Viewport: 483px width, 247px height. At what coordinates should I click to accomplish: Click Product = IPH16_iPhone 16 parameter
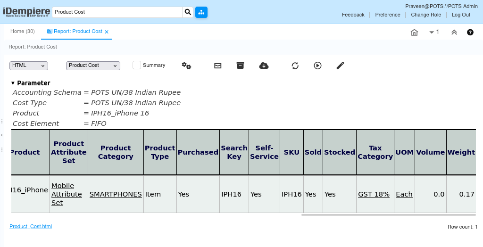coord(81,113)
